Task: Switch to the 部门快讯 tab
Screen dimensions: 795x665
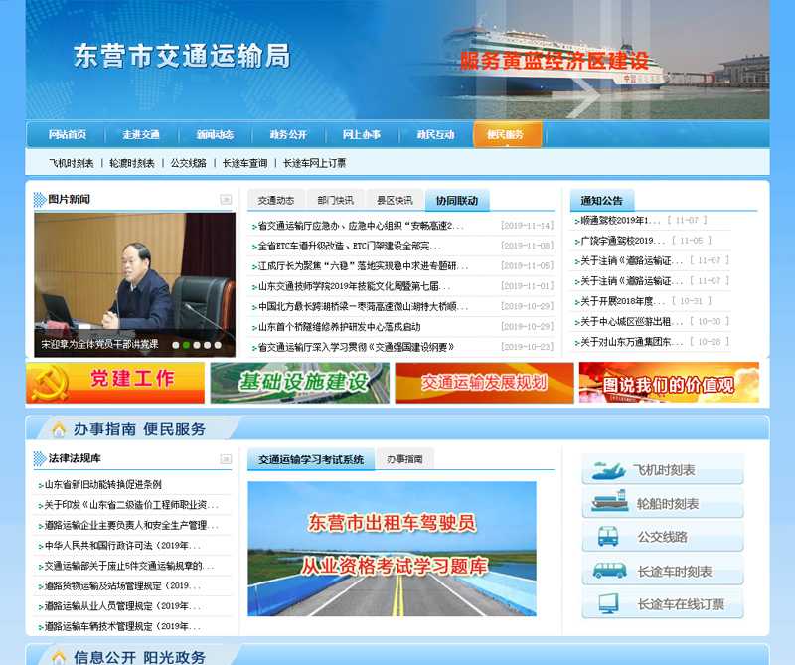Action: coord(336,201)
